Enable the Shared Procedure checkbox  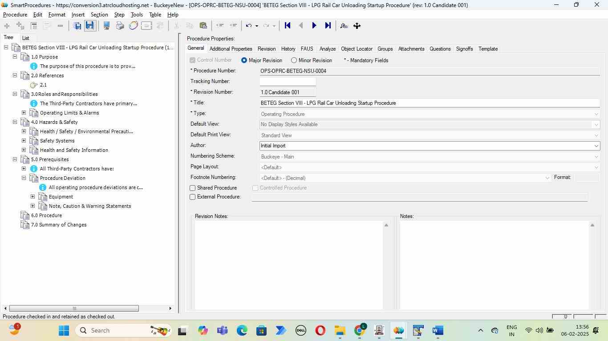(x=193, y=188)
